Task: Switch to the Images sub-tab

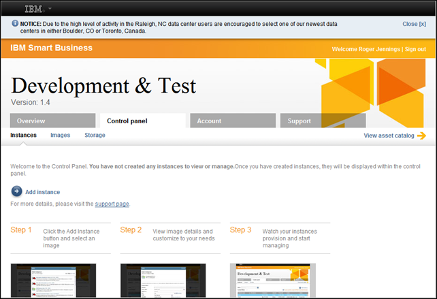Action: pos(60,135)
